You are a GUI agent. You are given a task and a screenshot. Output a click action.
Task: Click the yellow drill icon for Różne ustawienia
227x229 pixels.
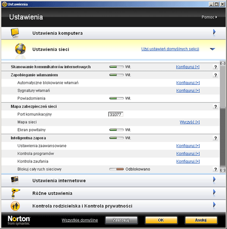[x=15, y=193]
